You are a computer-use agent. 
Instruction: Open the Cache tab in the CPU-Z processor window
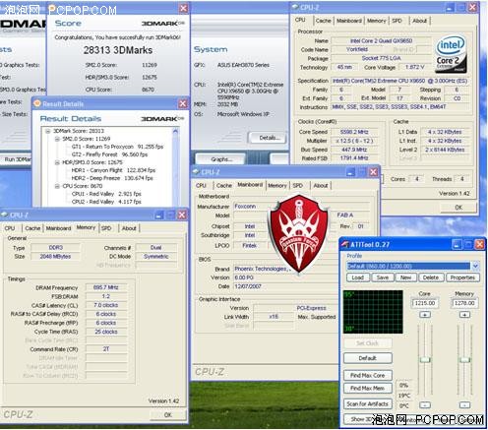(x=324, y=21)
